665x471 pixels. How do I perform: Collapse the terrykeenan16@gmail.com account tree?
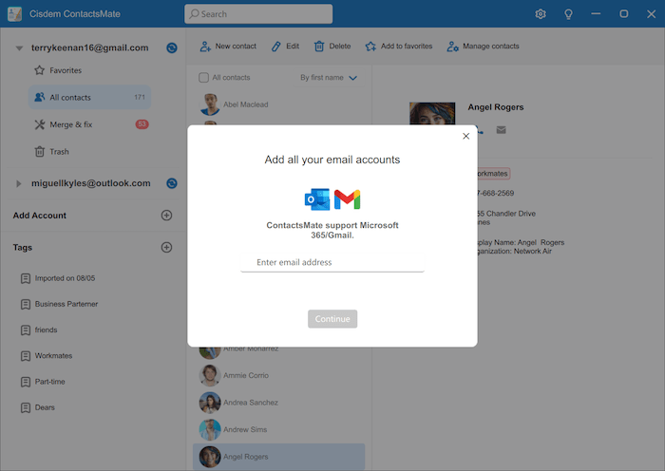point(19,47)
